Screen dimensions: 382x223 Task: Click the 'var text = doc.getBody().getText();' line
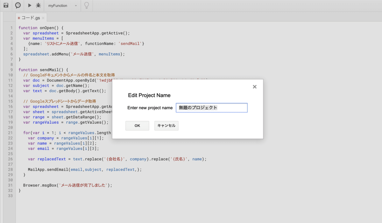(65, 91)
